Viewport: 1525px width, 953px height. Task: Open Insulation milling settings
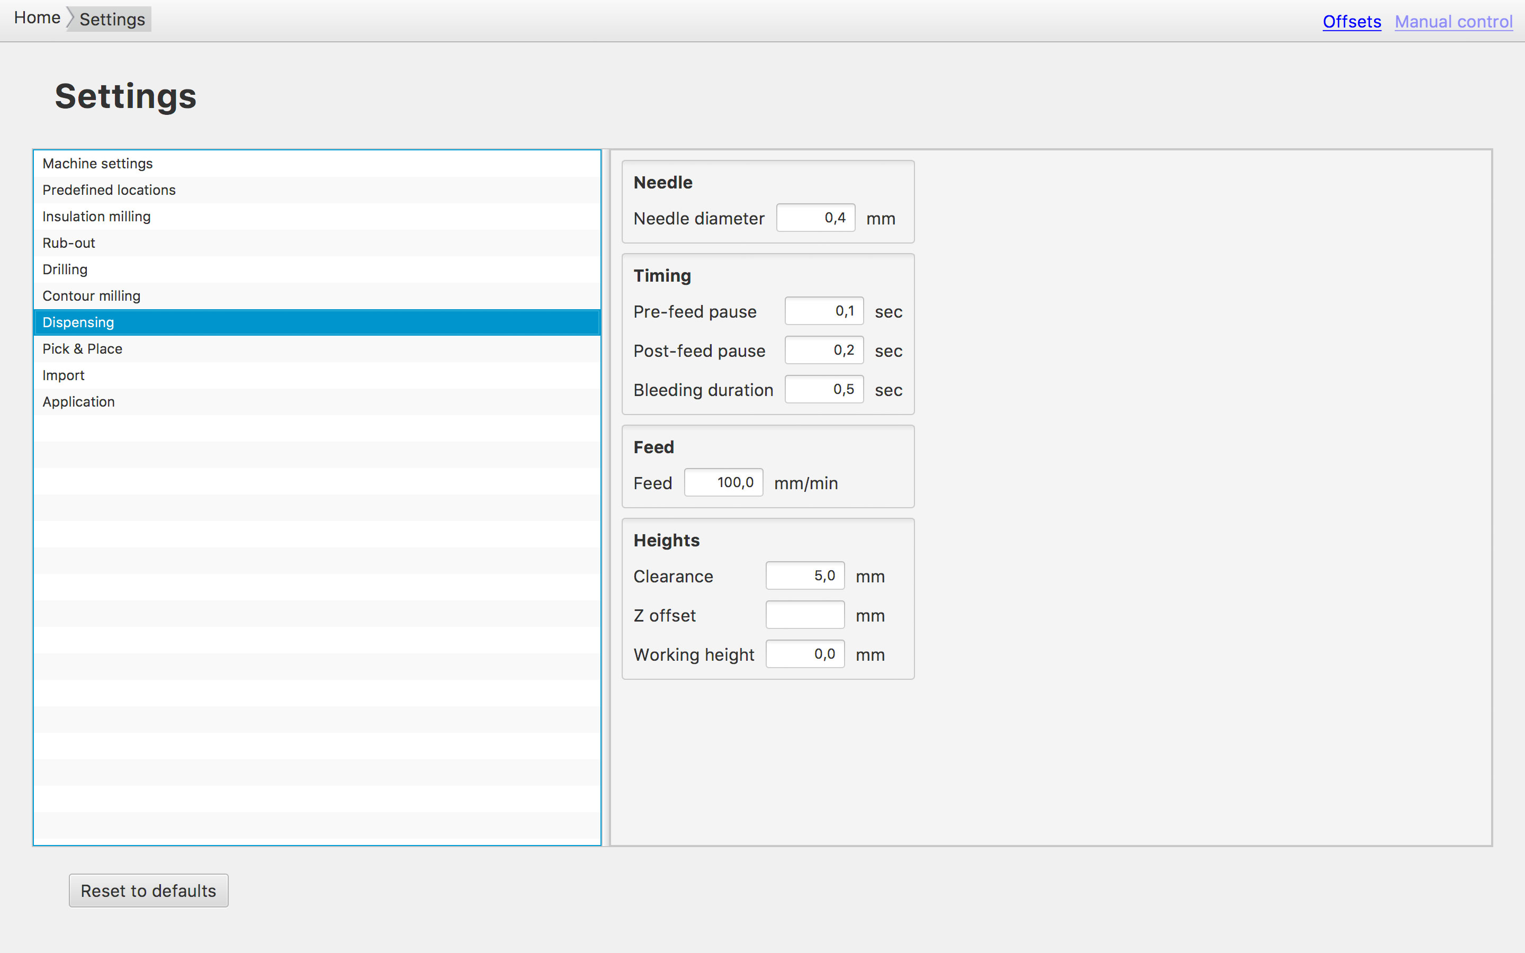coord(317,216)
